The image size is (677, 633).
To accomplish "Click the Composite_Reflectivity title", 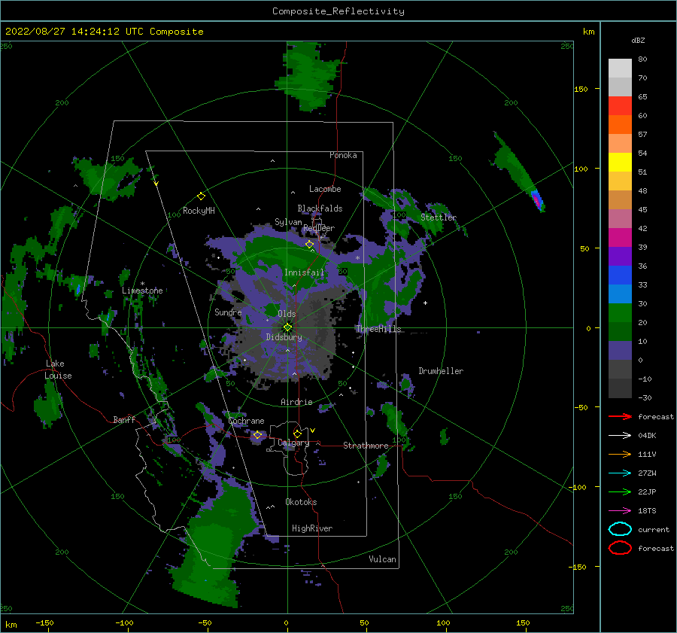I will click(x=338, y=11).
